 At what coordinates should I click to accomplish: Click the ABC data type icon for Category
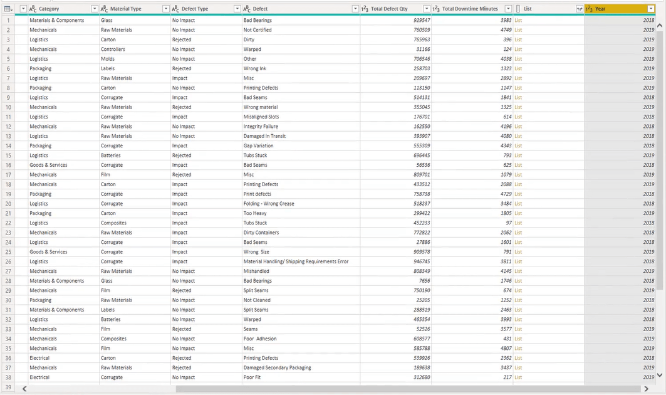(33, 9)
